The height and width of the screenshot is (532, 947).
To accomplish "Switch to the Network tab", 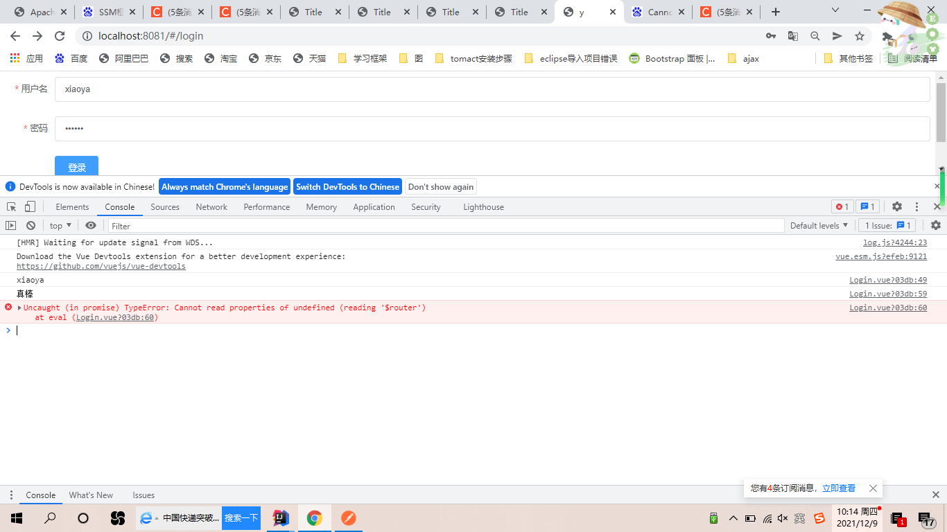I will click(x=211, y=206).
